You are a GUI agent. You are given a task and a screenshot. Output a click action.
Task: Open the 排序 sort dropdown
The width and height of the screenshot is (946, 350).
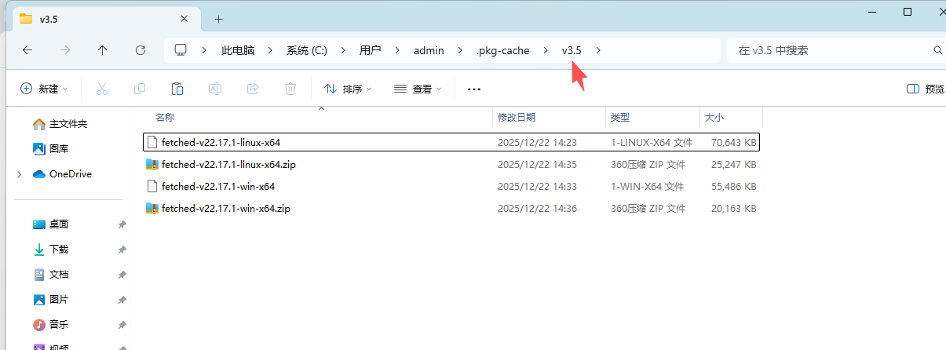click(348, 89)
